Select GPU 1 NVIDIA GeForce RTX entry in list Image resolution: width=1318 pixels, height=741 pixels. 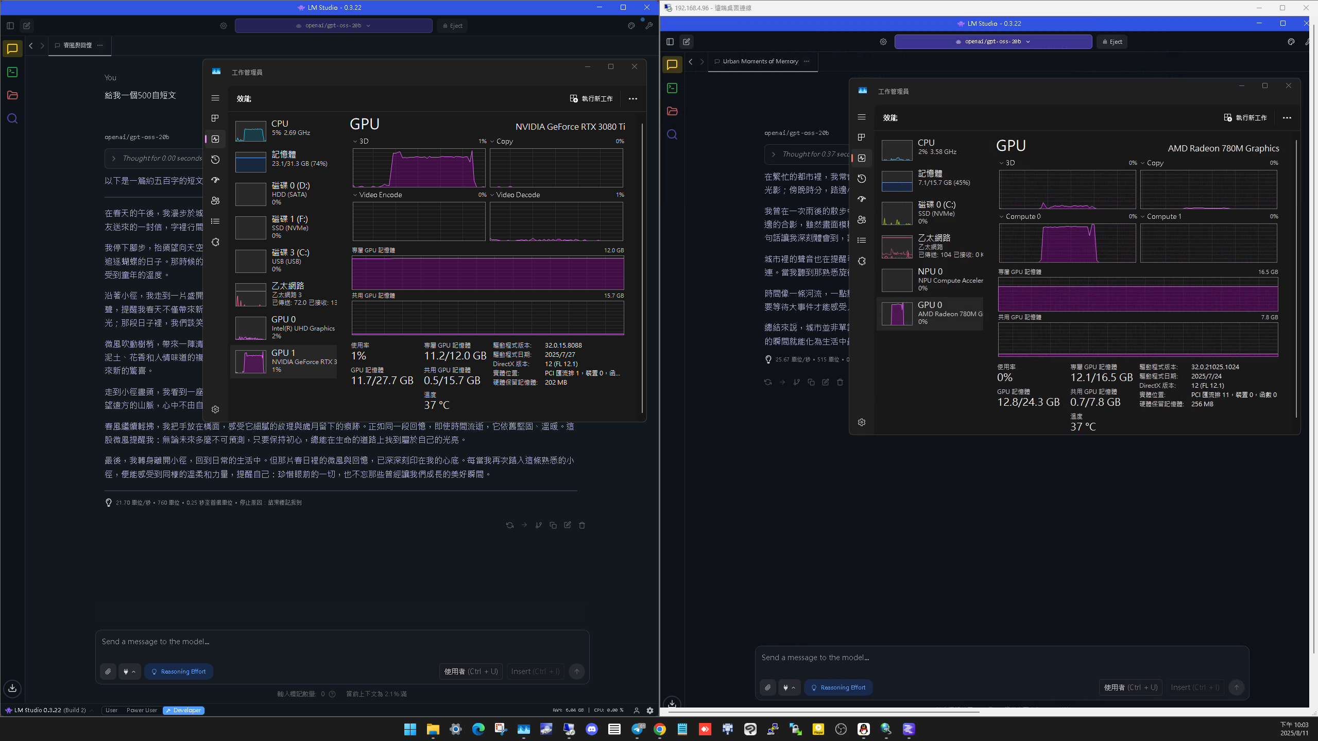pos(284,361)
